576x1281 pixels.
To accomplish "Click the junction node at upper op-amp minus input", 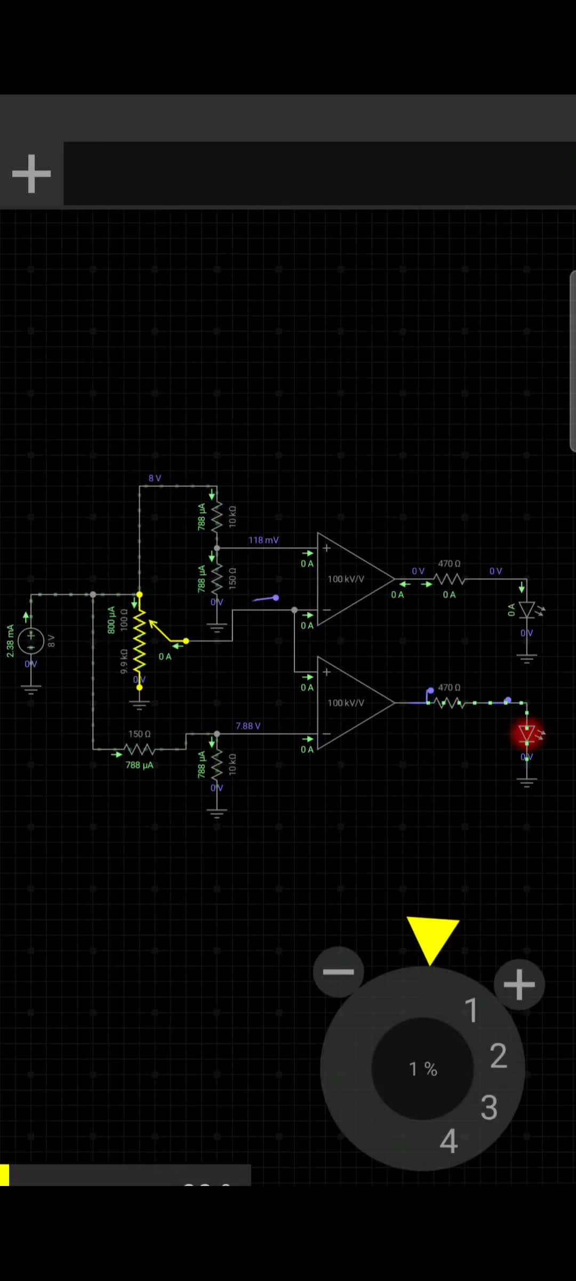I will coord(294,610).
